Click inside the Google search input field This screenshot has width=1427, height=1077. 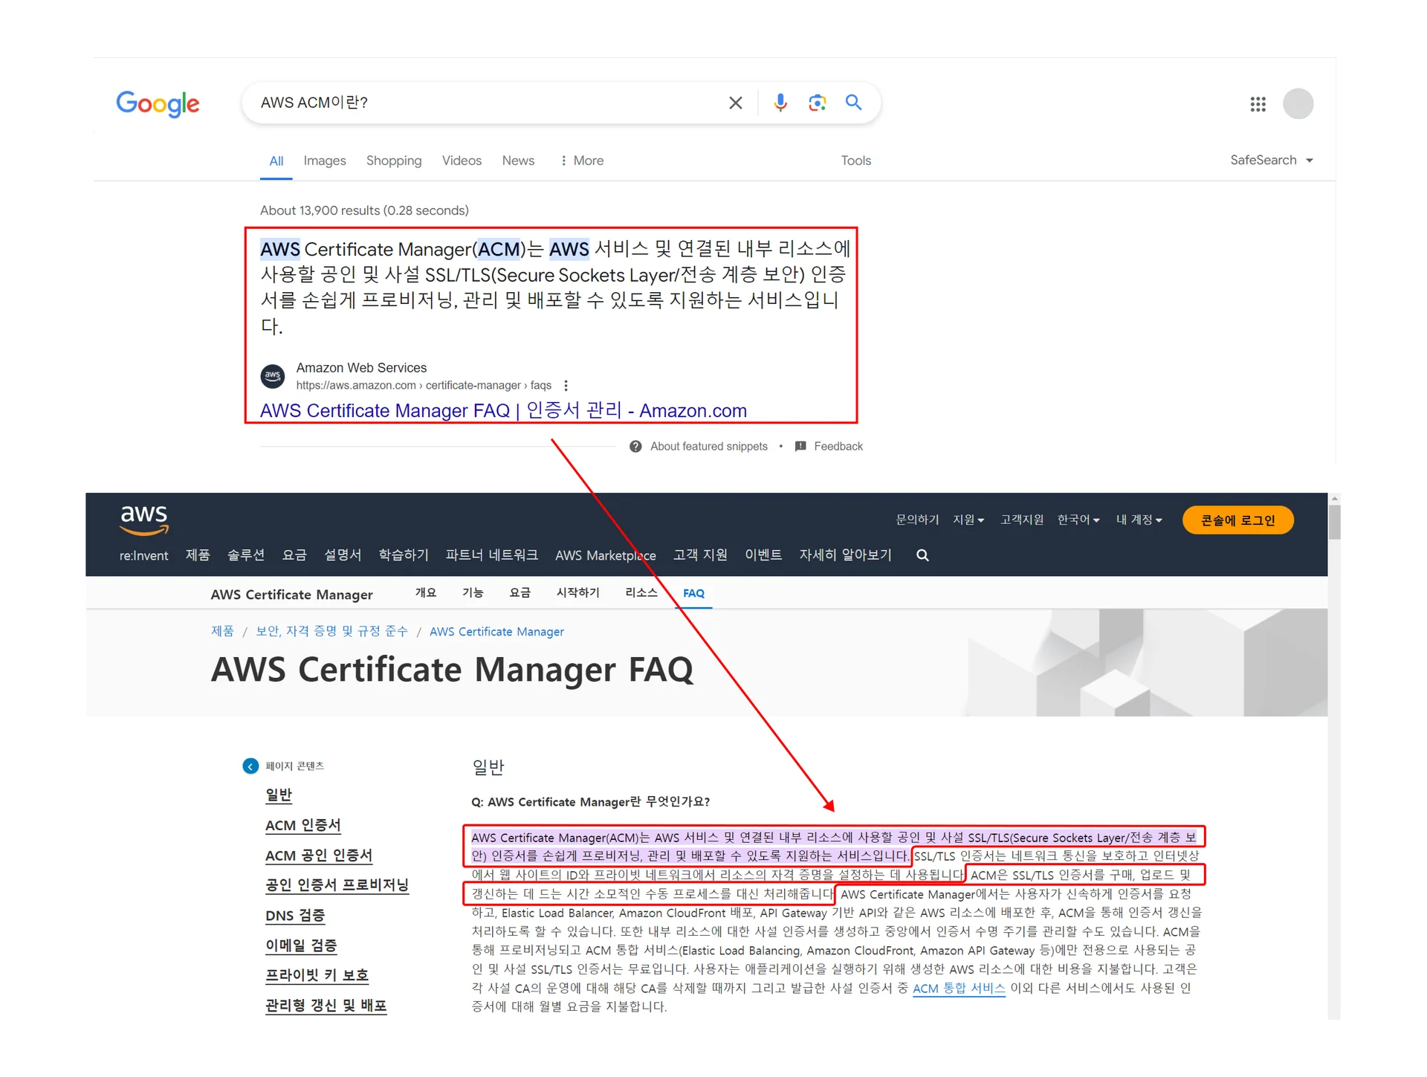point(483,103)
